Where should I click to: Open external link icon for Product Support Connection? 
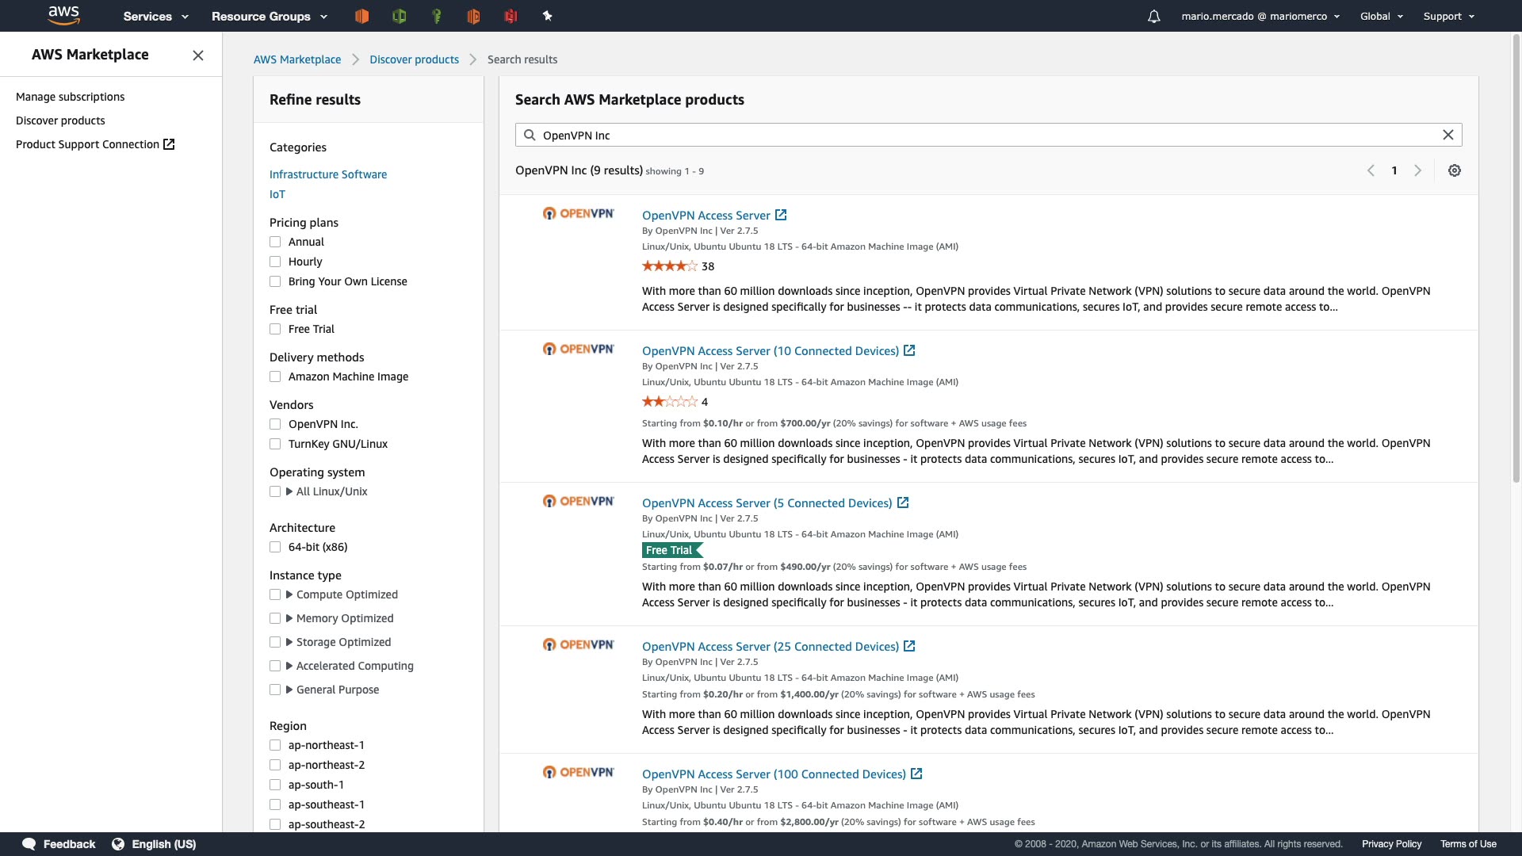(x=169, y=144)
